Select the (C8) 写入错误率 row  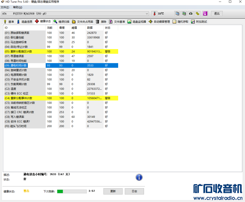click(x=61, y=117)
